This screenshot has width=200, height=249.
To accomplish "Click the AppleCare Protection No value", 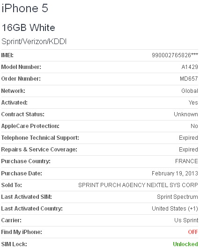I will point(194,126).
